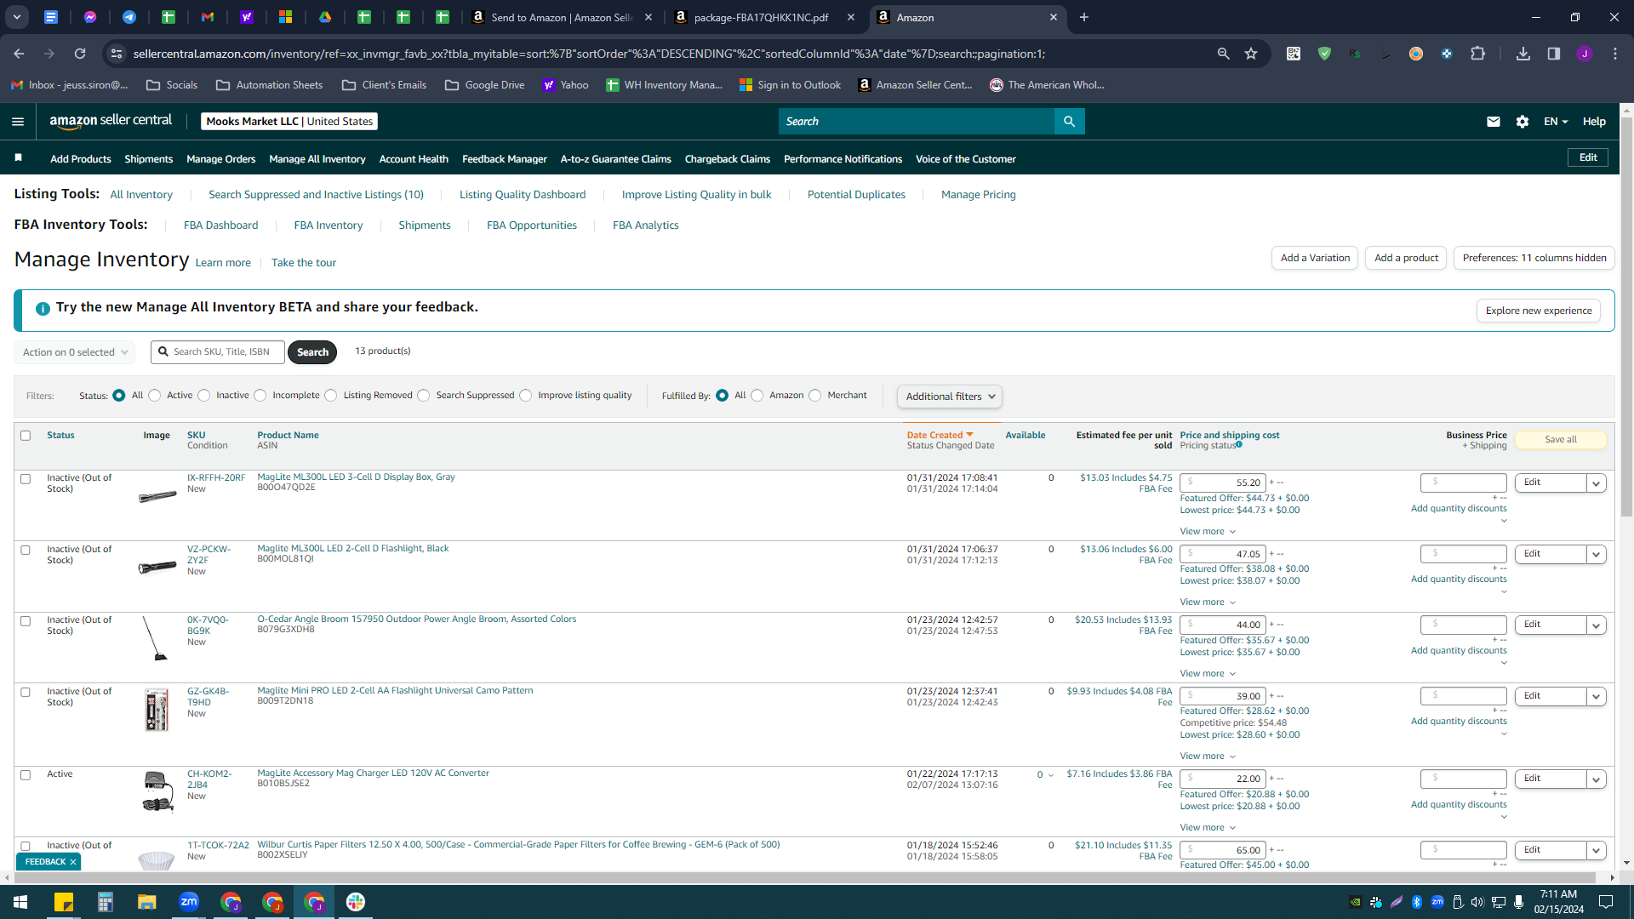
Task: Open Sticky Notes from the taskbar
Action: (64, 902)
